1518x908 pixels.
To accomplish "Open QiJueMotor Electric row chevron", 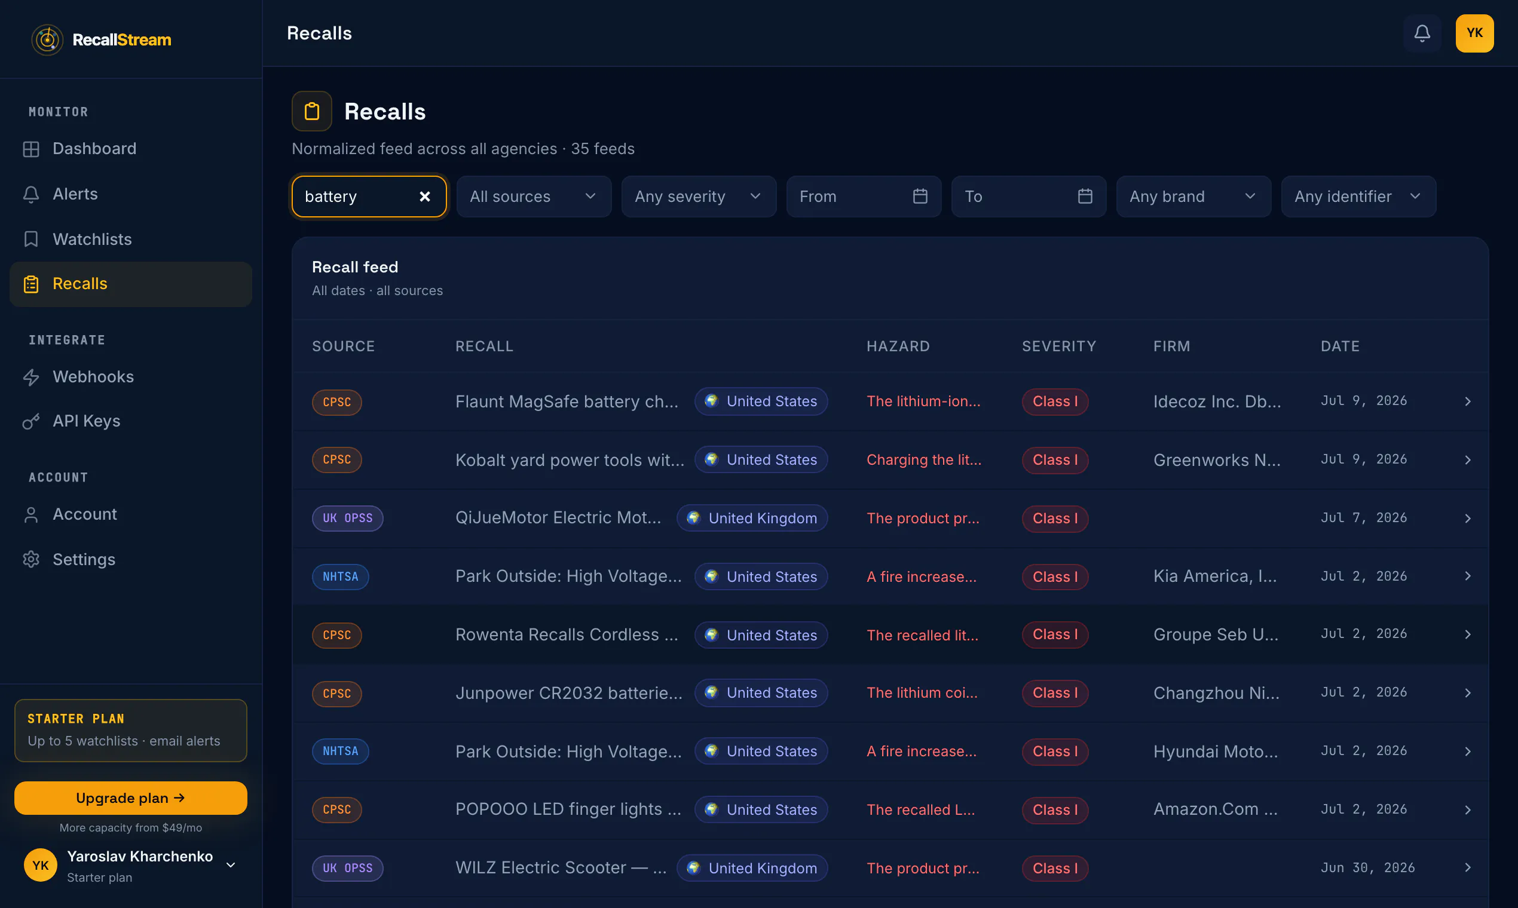I will (1467, 519).
